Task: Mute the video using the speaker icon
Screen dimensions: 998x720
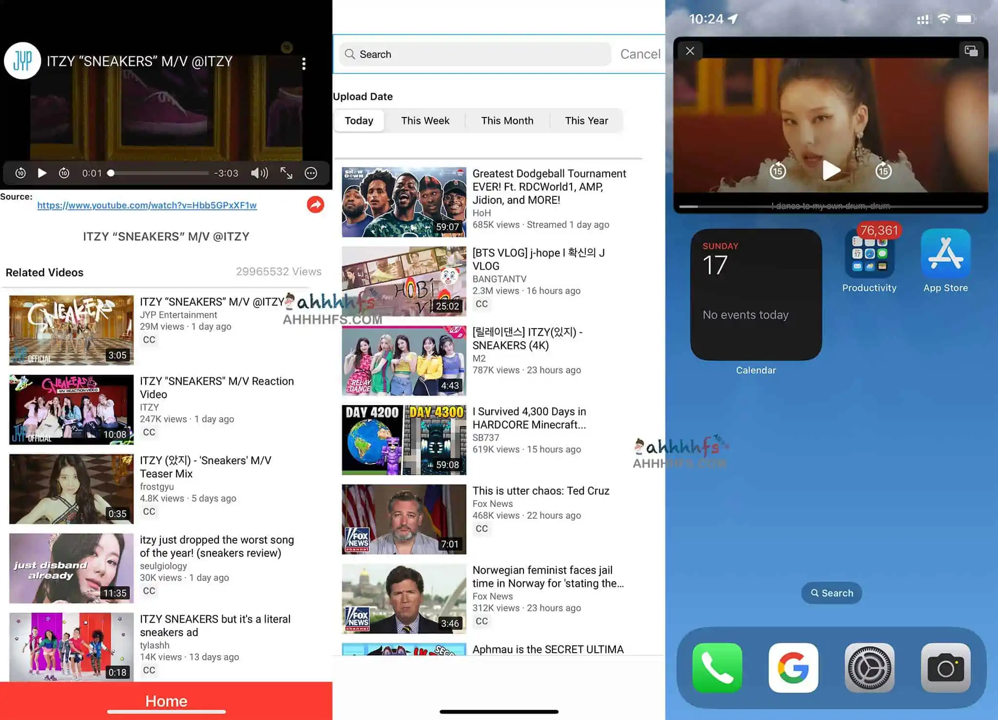Action: pyautogui.click(x=259, y=173)
